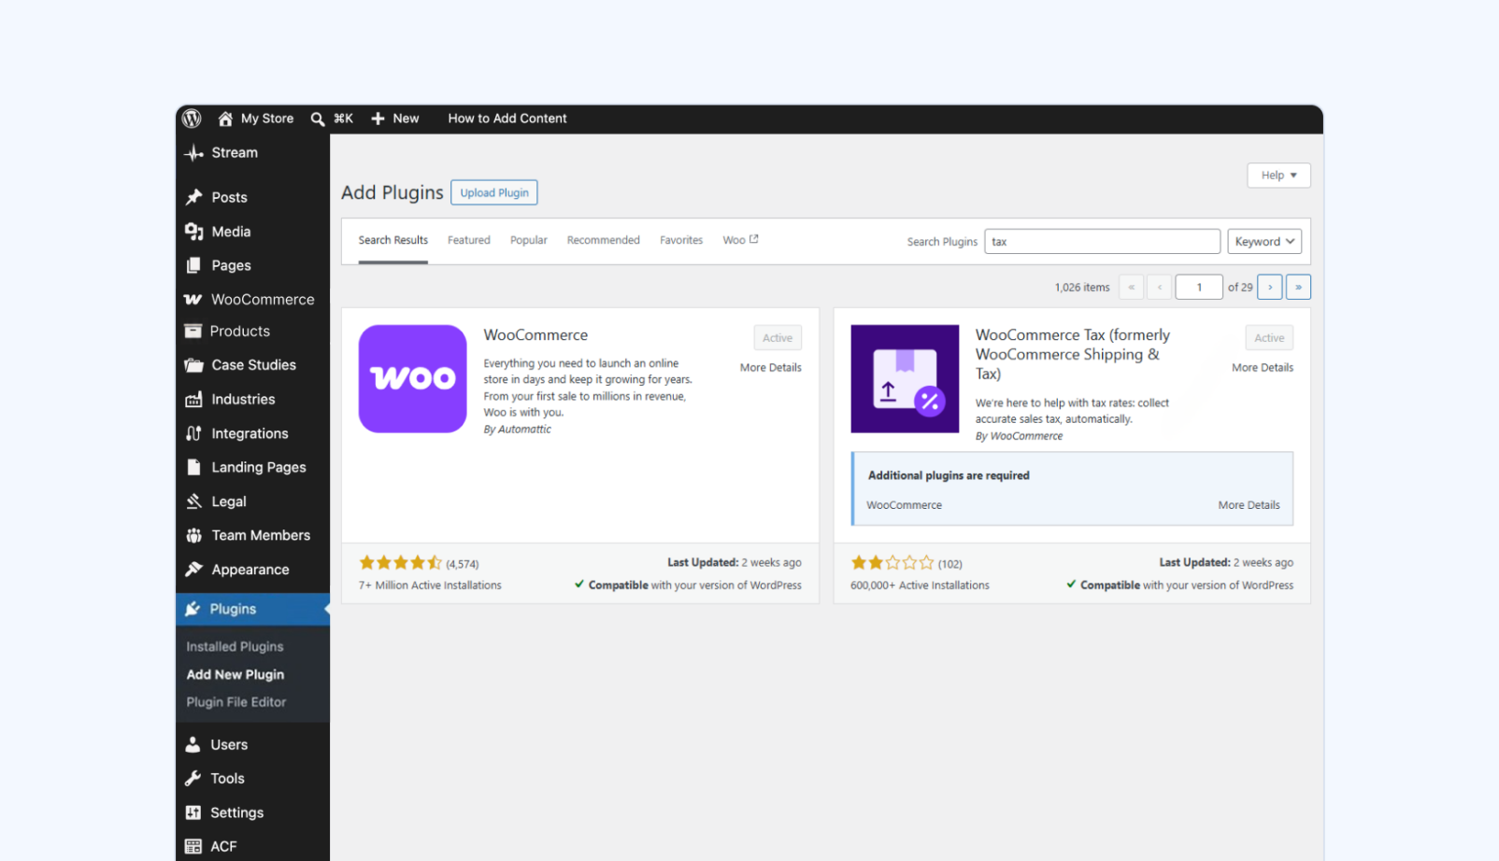
Task: Open More Details for WooCommerce plugin
Action: (x=771, y=368)
